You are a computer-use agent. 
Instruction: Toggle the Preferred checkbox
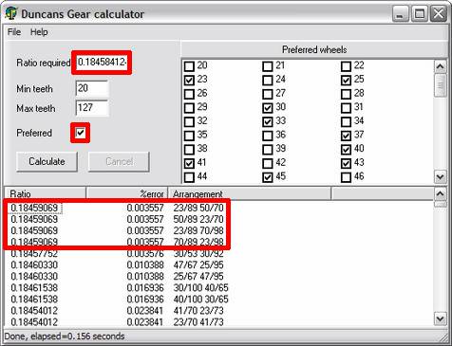pos(81,133)
